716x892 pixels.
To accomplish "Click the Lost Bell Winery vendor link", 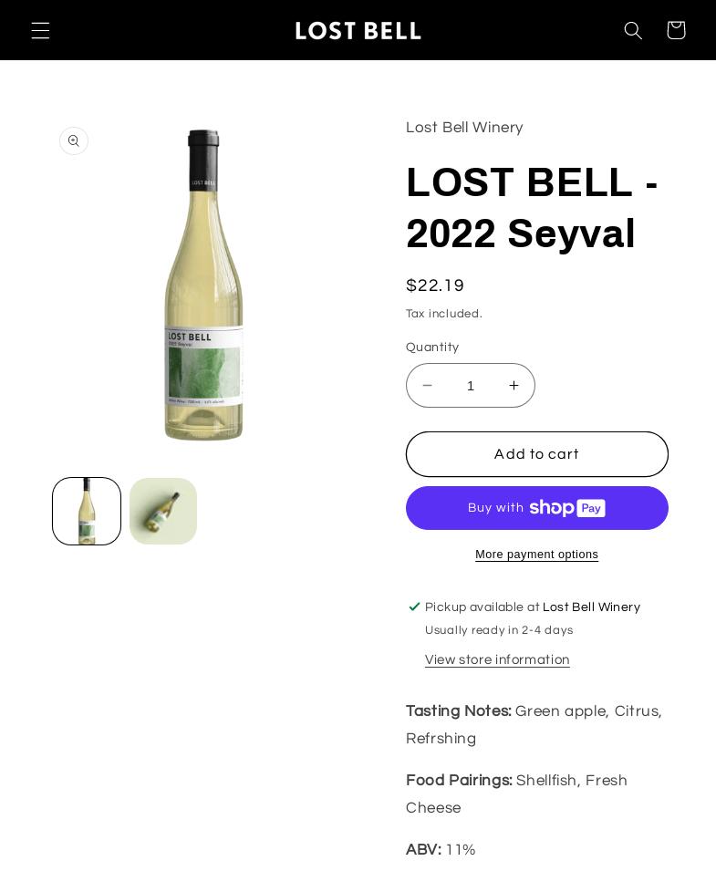I will click(464, 128).
